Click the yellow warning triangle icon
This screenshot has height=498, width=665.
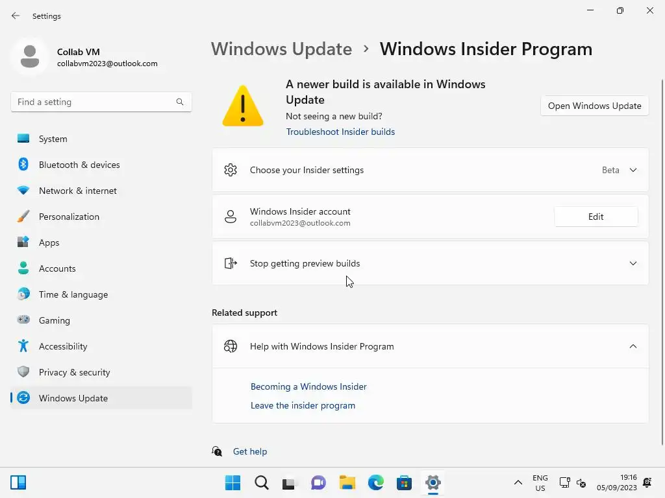(x=243, y=106)
